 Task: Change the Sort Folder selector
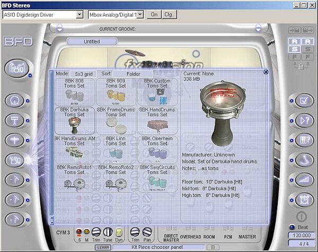(x=133, y=74)
